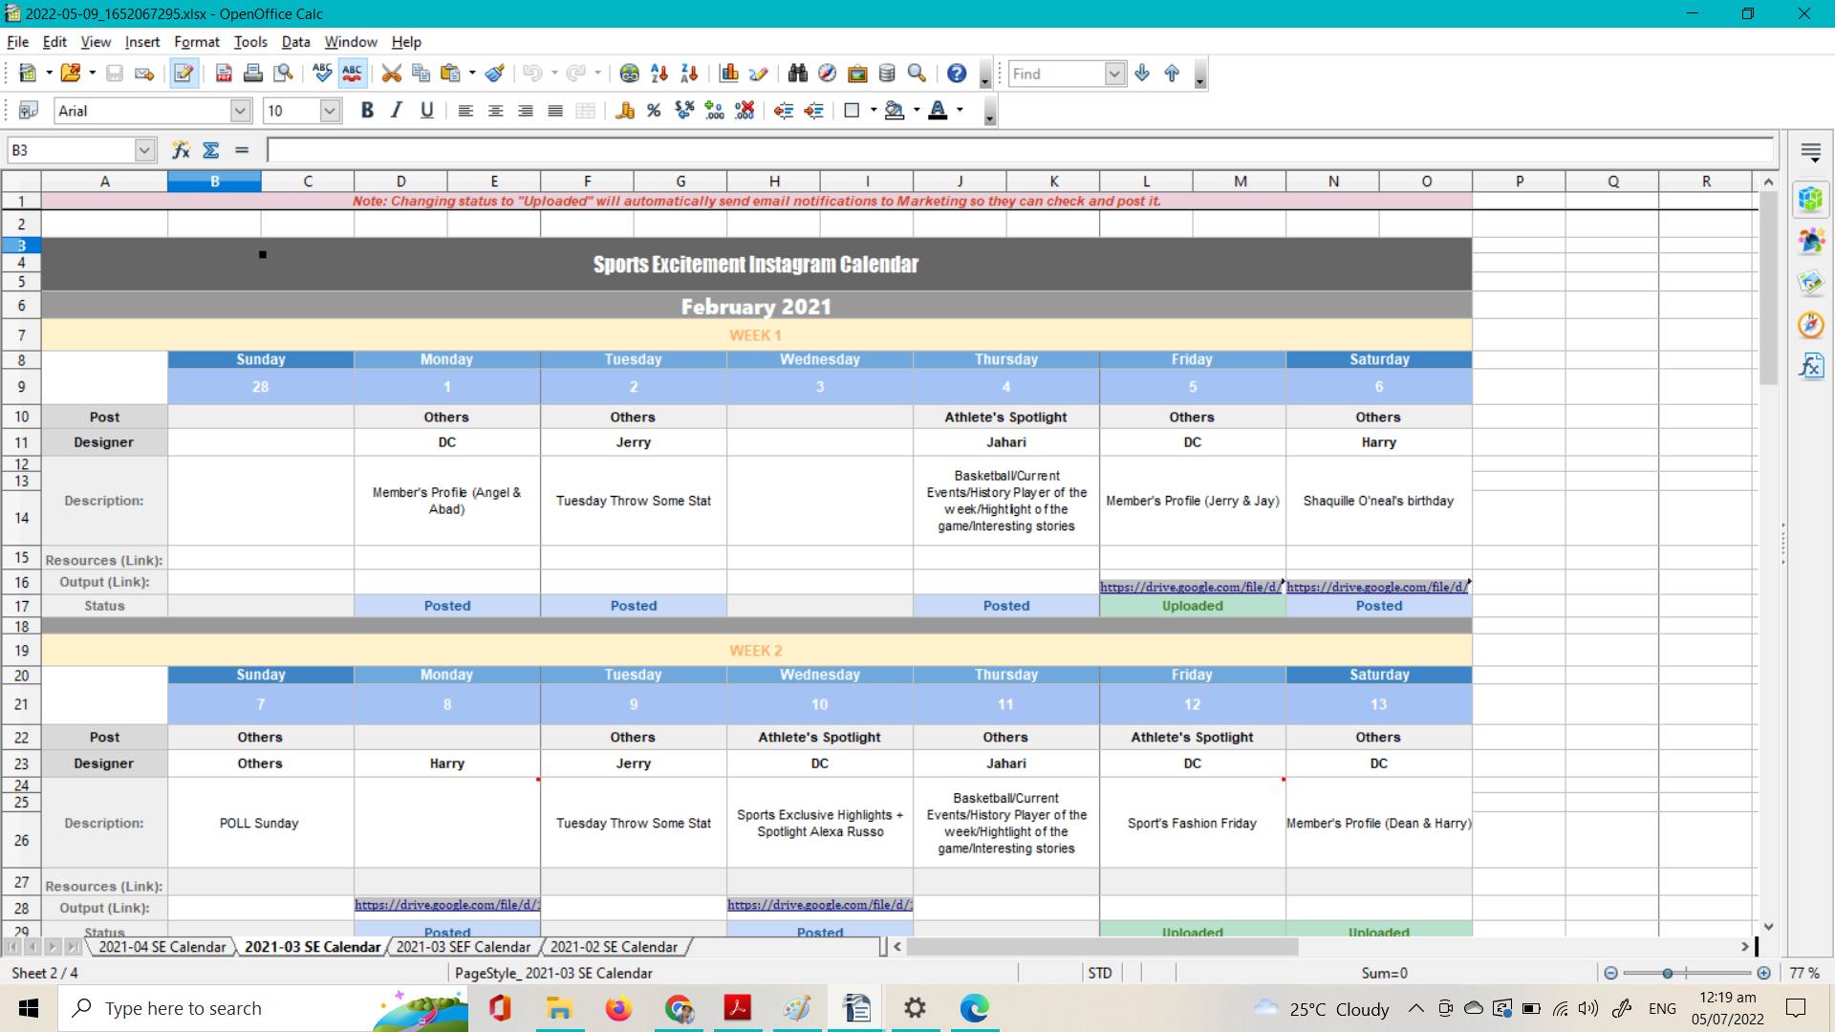
Task: Open the Format menu
Action: (197, 42)
